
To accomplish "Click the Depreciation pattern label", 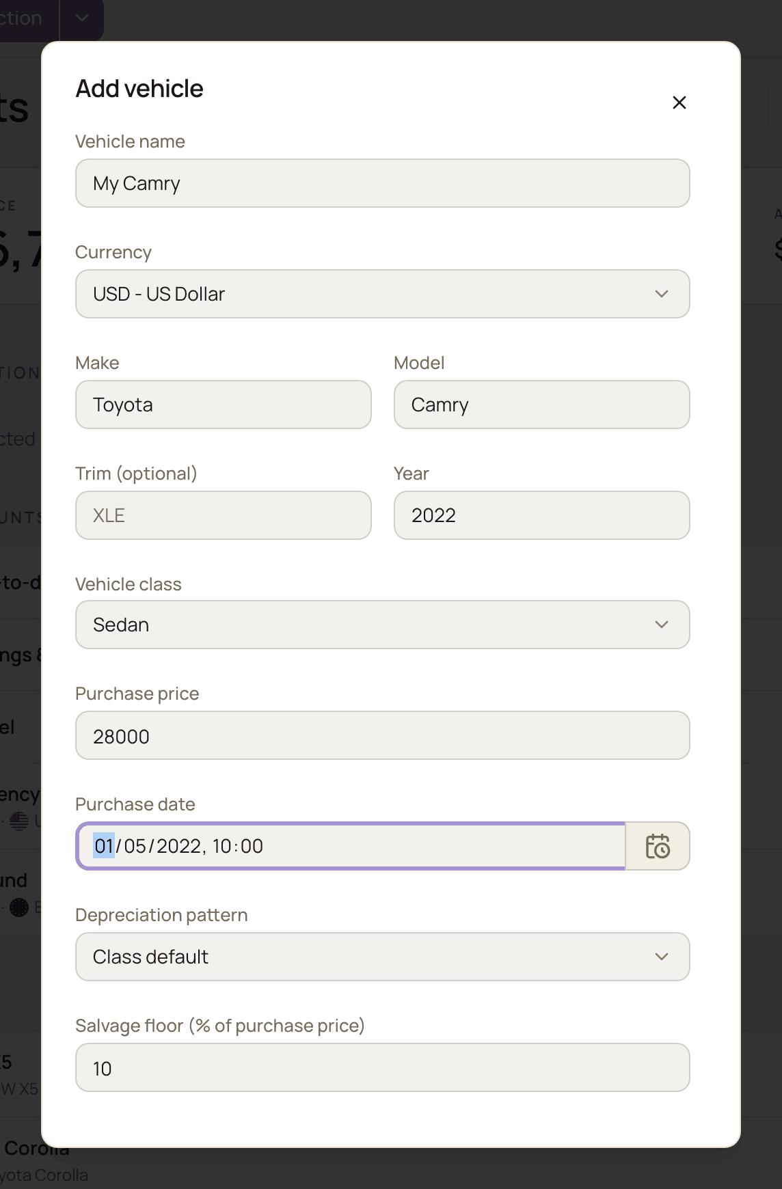I will point(161,915).
